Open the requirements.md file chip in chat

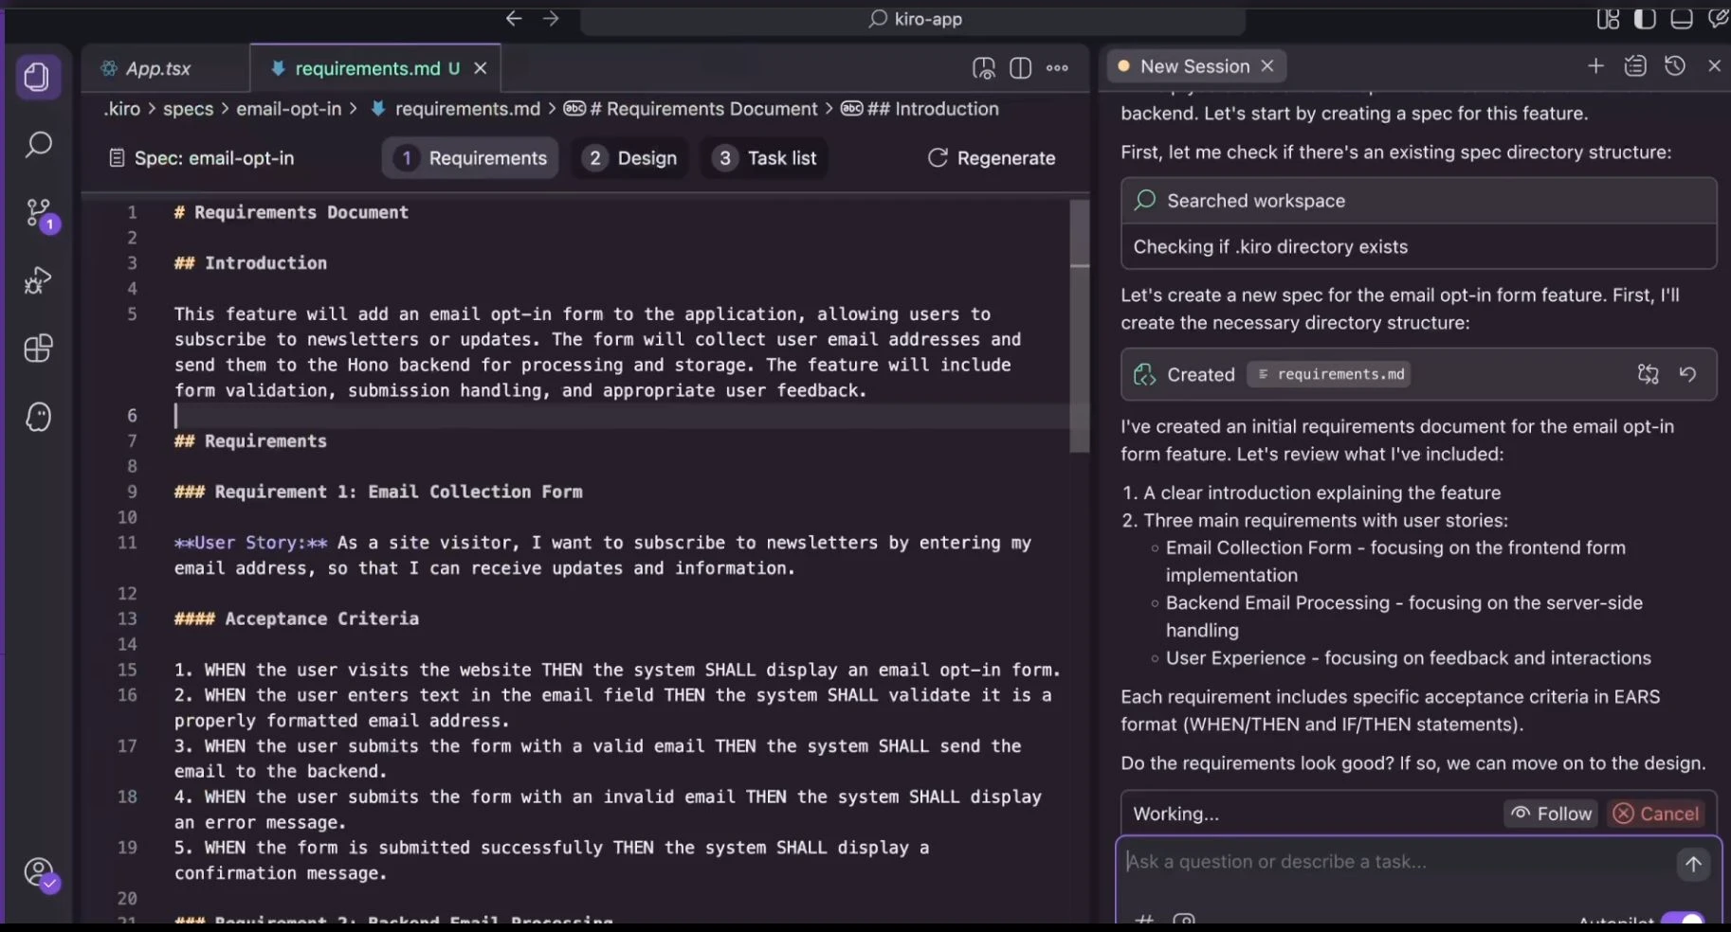pyautogui.click(x=1329, y=374)
